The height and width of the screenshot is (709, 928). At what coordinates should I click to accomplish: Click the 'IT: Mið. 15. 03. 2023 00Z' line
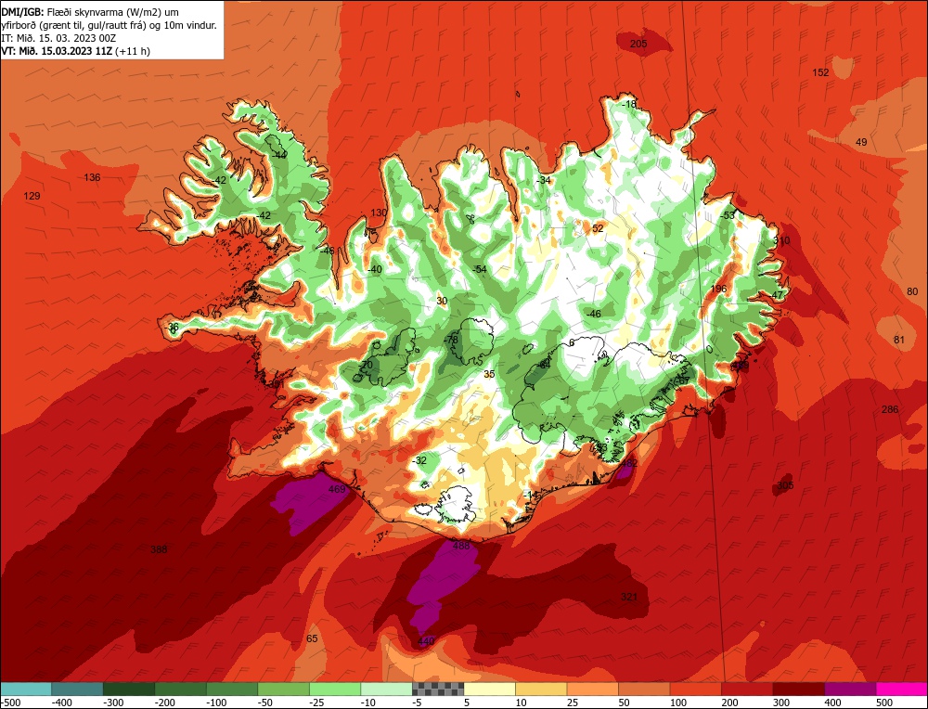(58, 38)
